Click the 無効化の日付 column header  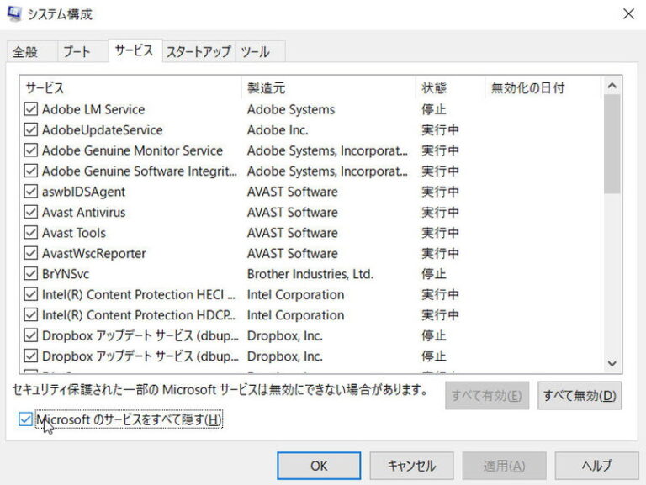coord(543,87)
